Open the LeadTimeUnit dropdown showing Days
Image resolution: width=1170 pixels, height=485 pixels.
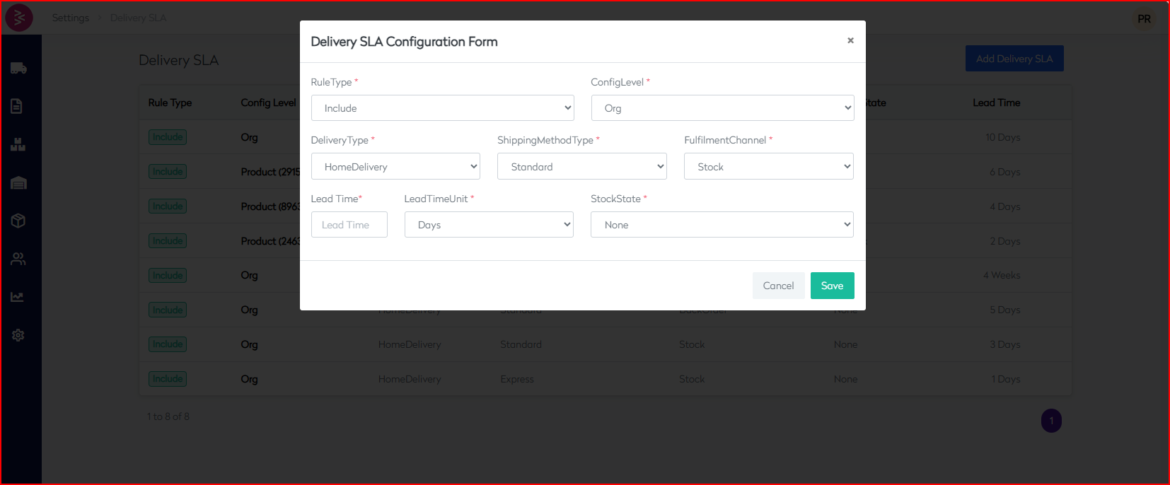pos(489,225)
